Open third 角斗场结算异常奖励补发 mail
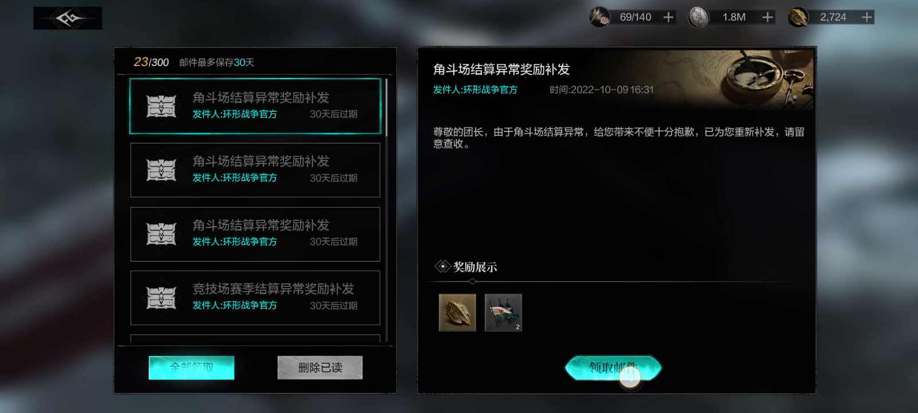918x413 pixels. (255, 234)
